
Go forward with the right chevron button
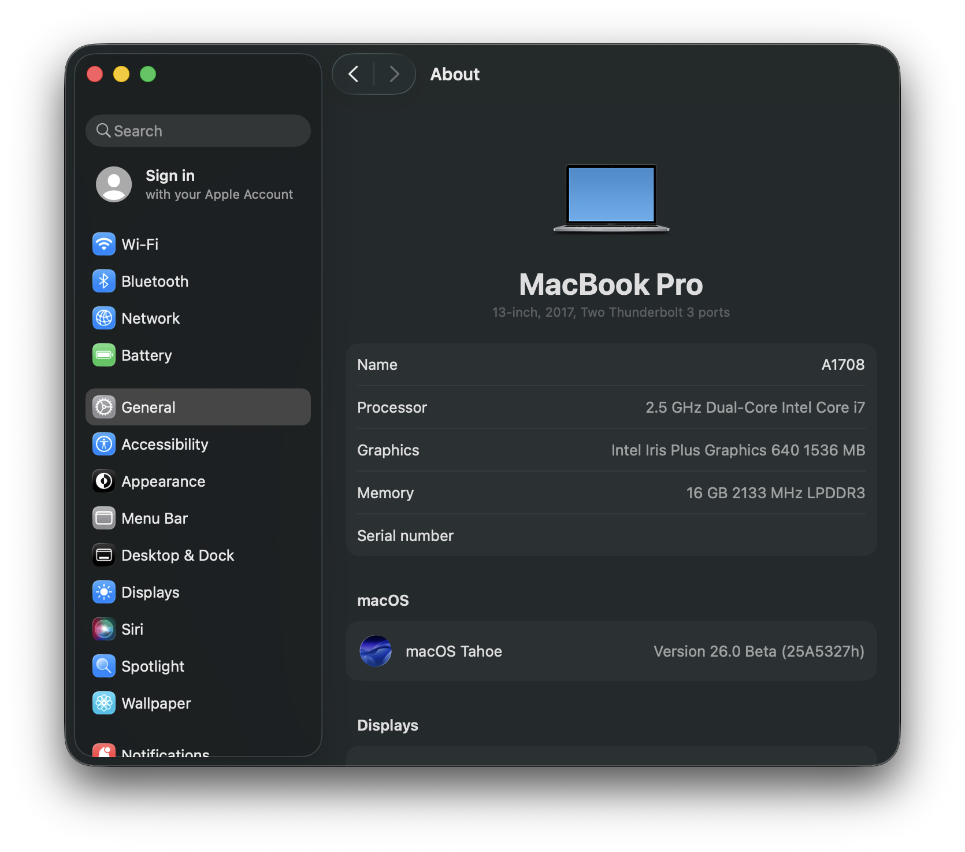point(395,74)
